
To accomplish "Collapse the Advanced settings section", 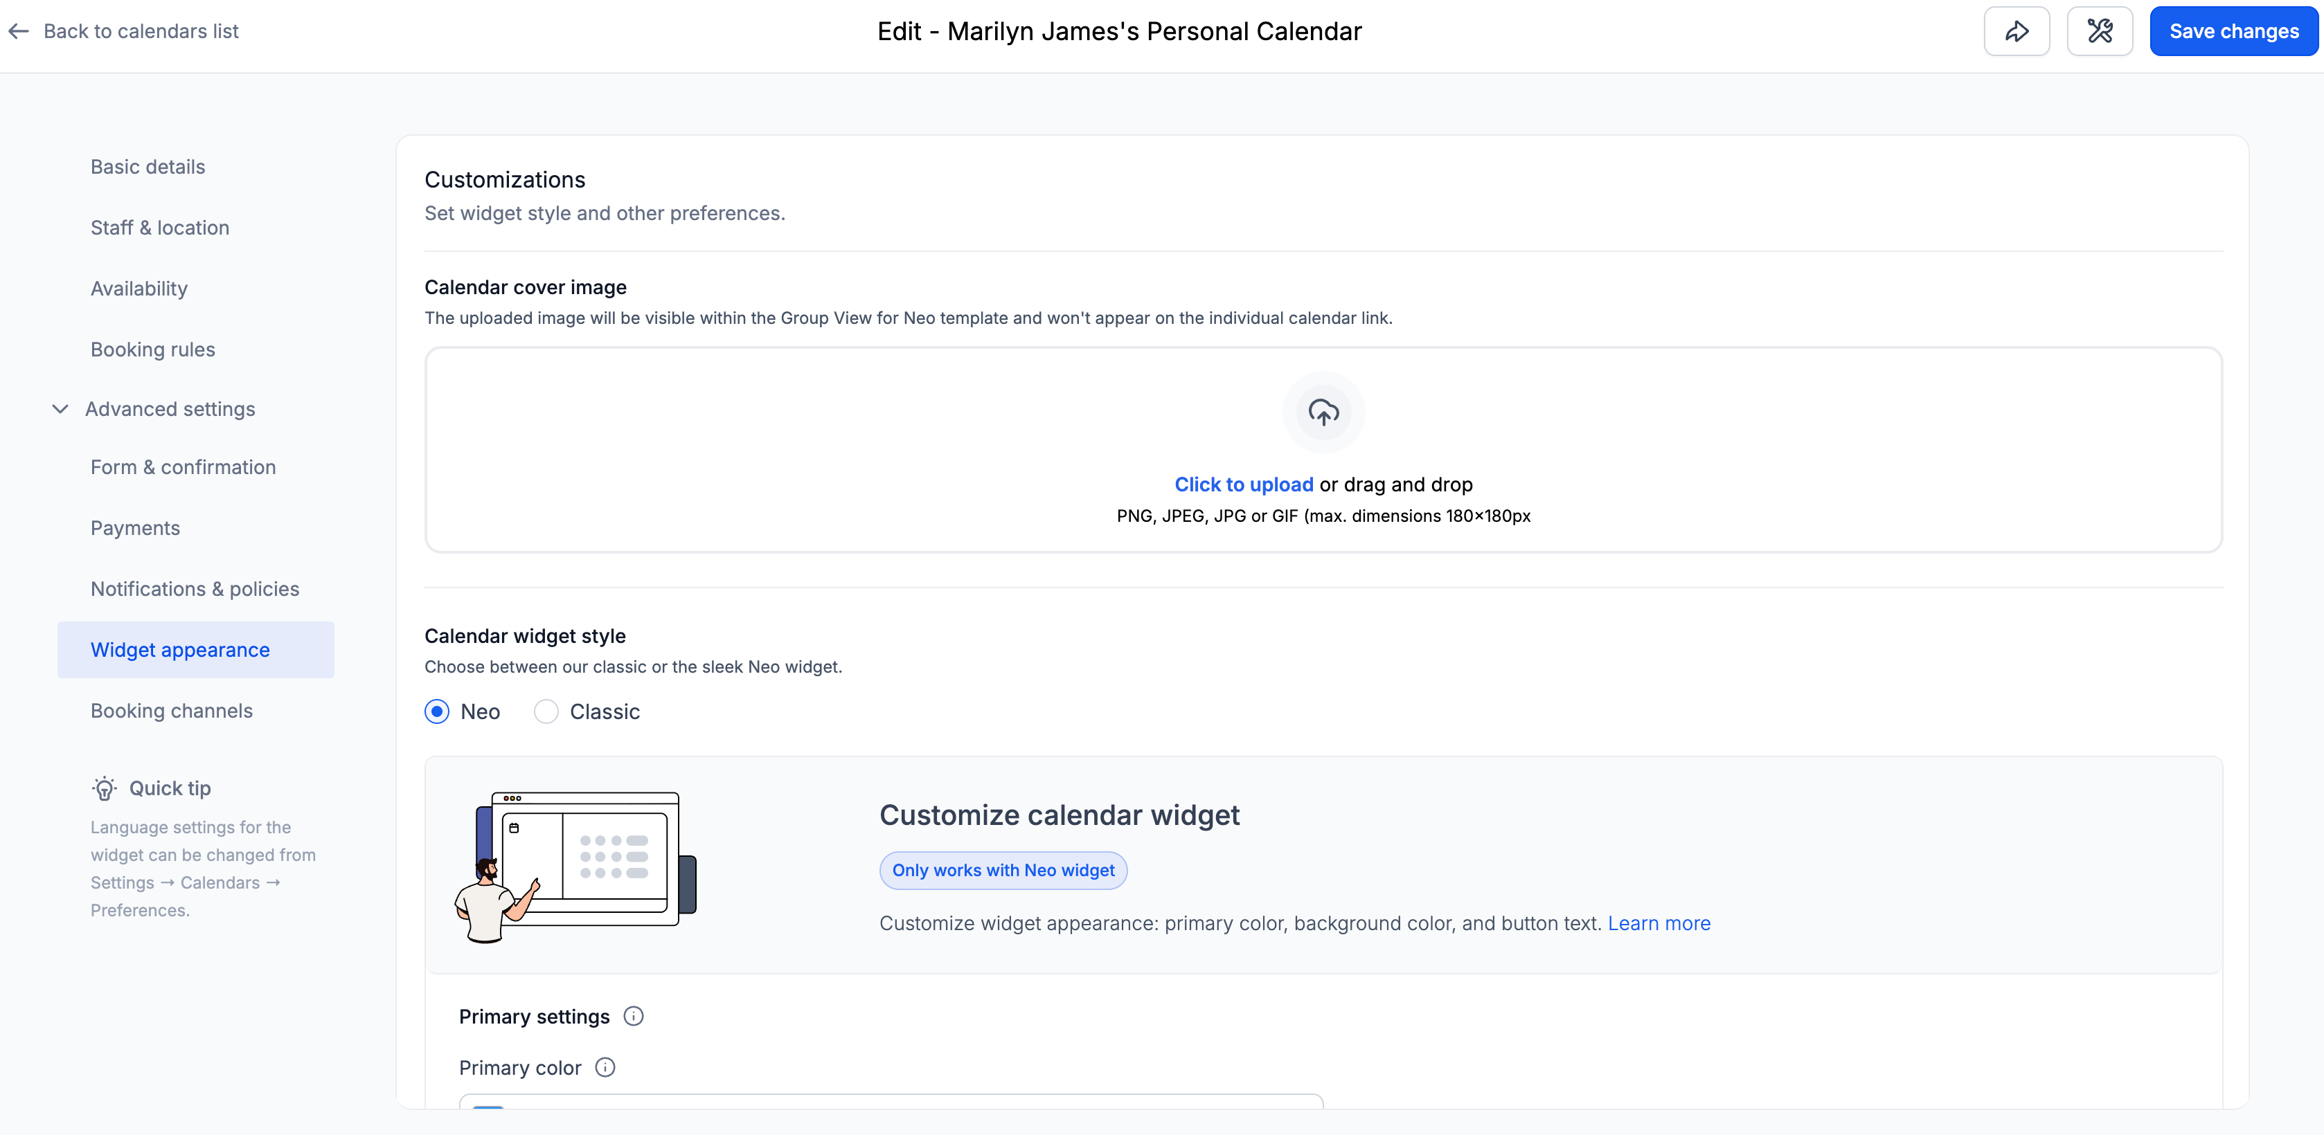I will point(60,409).
